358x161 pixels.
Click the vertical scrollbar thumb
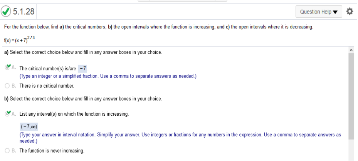[351, 96]
